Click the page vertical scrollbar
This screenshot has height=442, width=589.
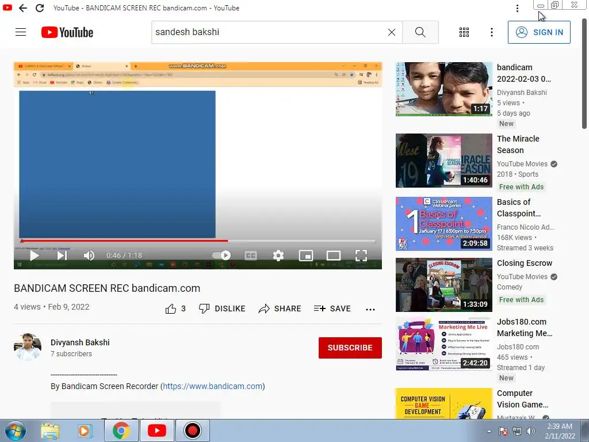[584, 73]
